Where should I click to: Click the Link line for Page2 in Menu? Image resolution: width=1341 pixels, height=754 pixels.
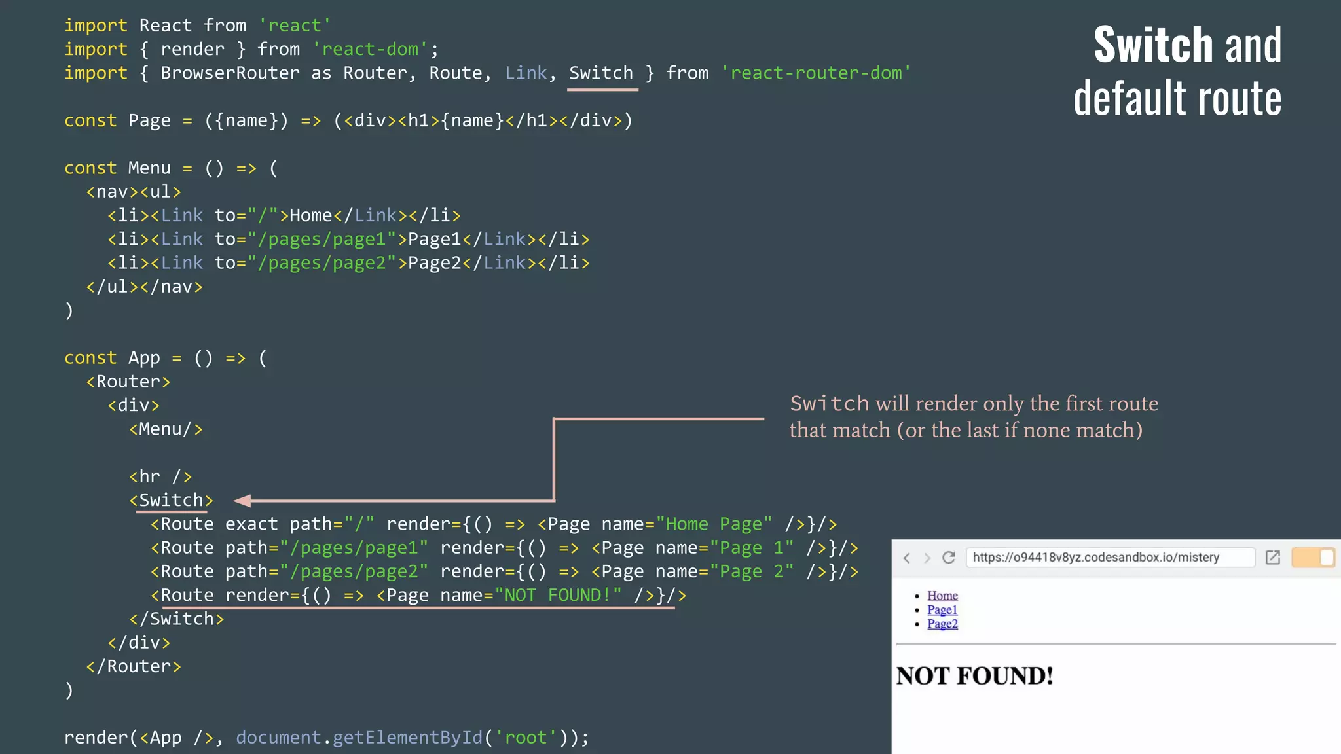coord(348,262)
